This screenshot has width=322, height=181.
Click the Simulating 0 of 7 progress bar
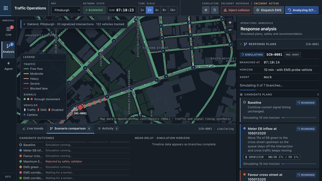coord(279,90)
